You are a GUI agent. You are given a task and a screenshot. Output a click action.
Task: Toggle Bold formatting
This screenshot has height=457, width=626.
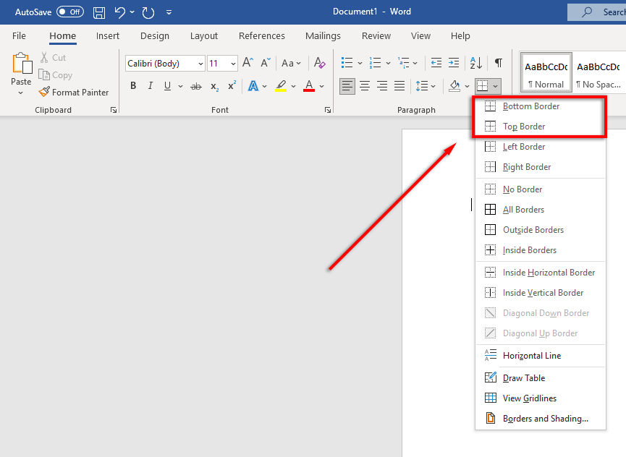133,86
